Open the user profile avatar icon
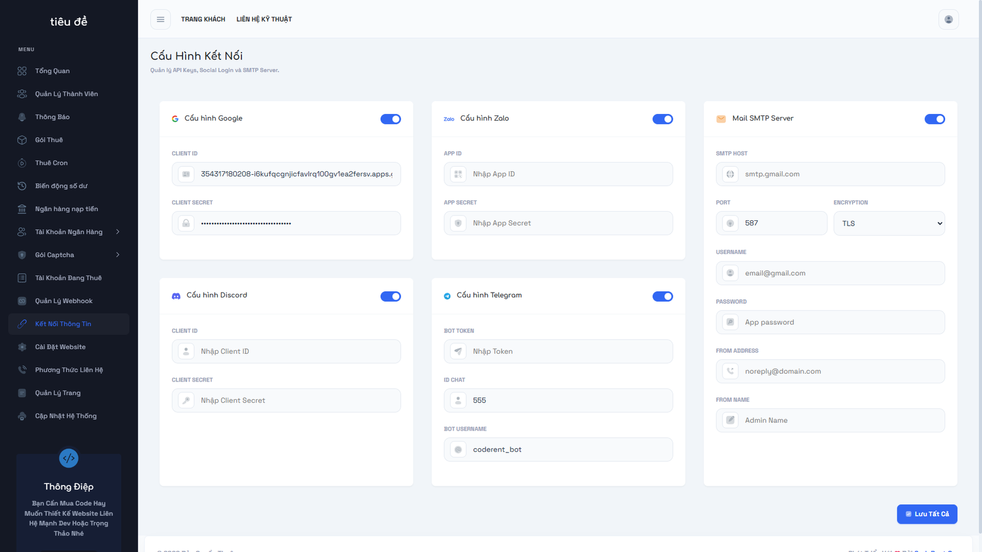Image resolution: width=982 pixels, height=552 pixels. 948,20
